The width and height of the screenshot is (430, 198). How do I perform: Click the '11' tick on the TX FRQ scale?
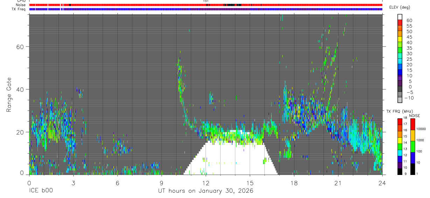406,161
